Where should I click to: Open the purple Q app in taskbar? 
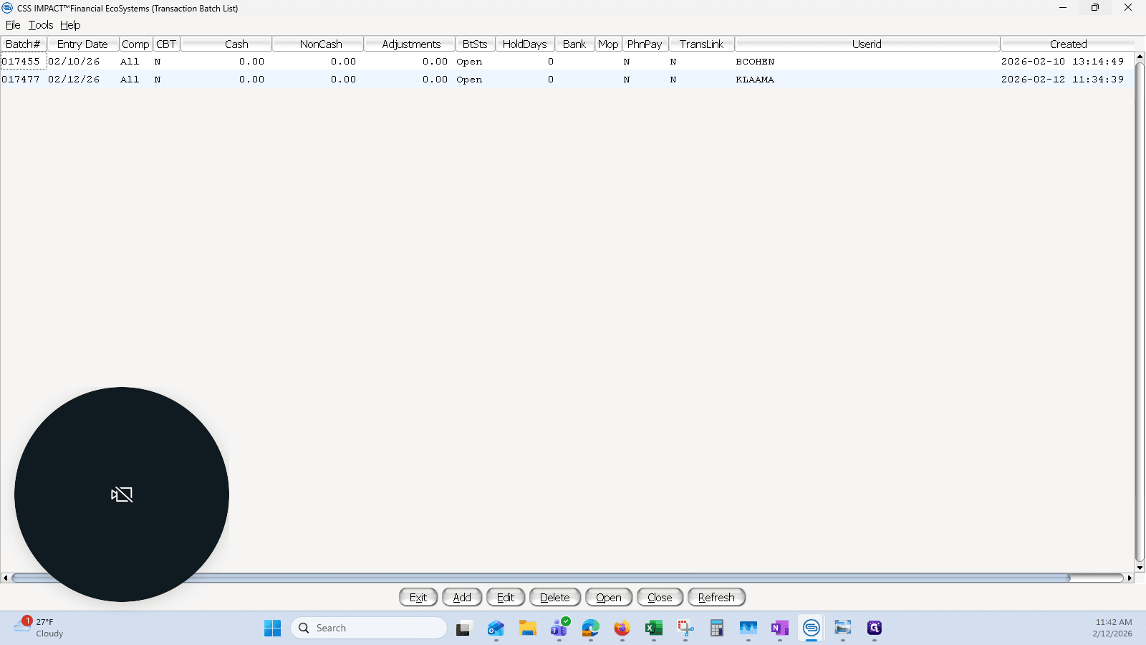coord(875,628)
